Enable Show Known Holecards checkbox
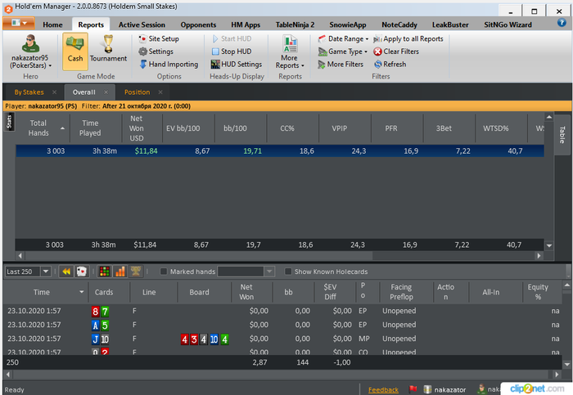573x395 pixels. point(288,272)
